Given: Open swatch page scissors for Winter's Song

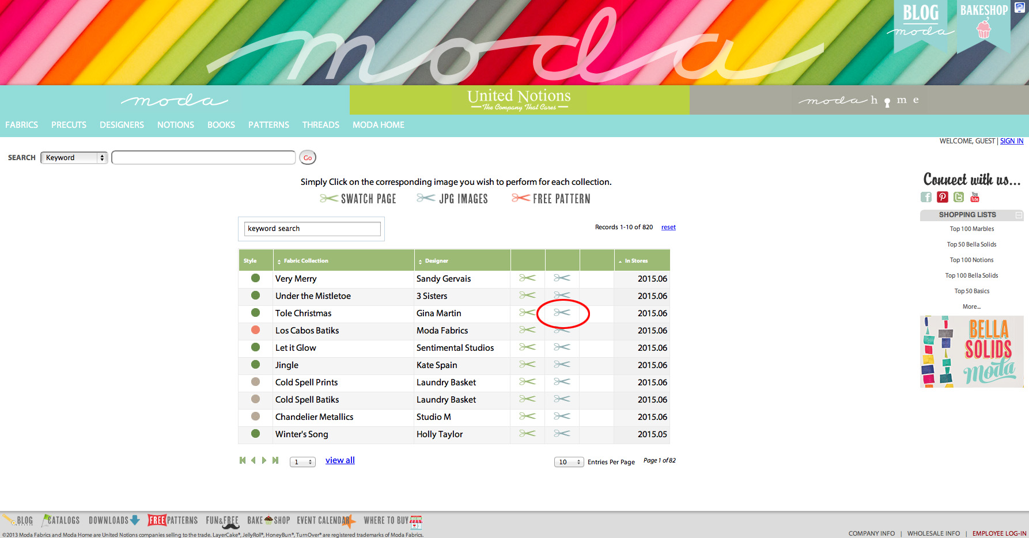Looking at the screenshot, I should pos(527,434).
